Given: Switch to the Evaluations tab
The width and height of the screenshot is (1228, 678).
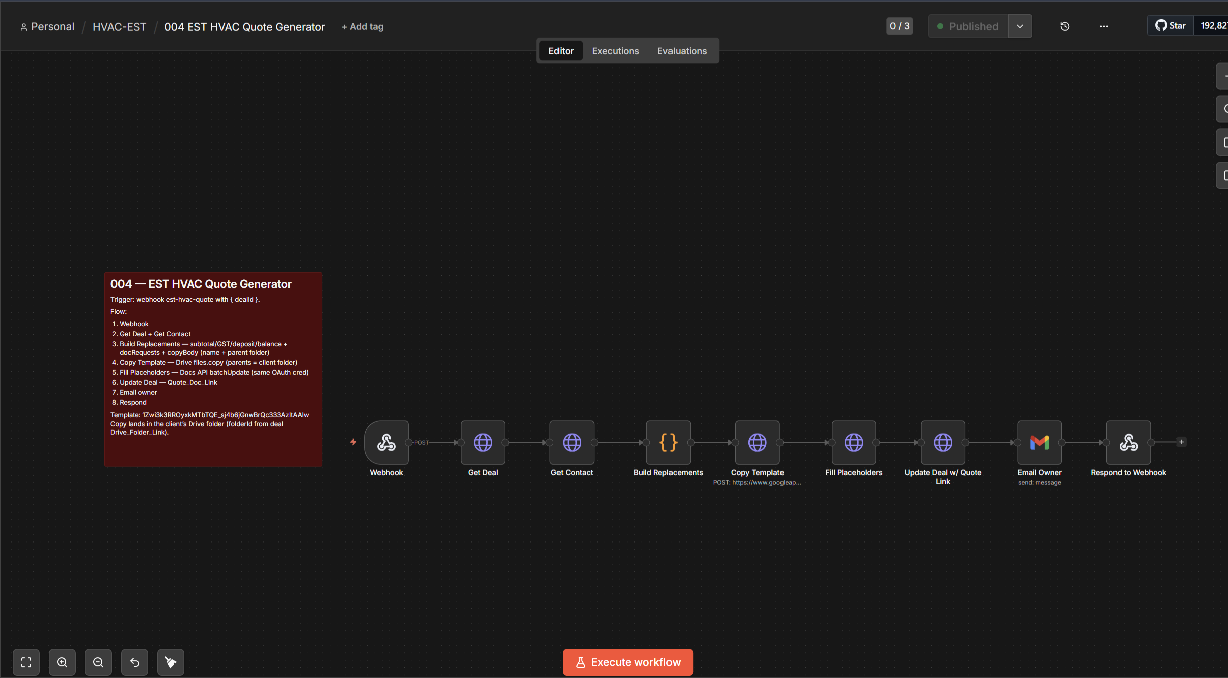Looking at the screenshot, I should [x=682, y=51].
